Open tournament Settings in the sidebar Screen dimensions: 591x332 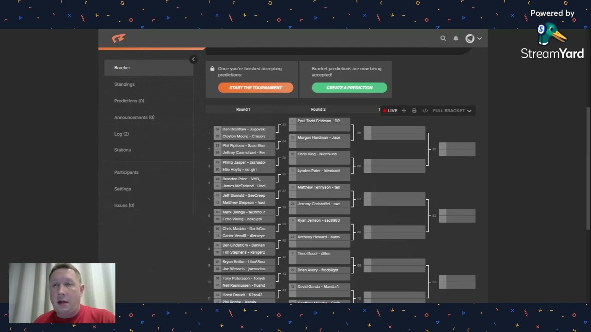(x=122, y=189)
